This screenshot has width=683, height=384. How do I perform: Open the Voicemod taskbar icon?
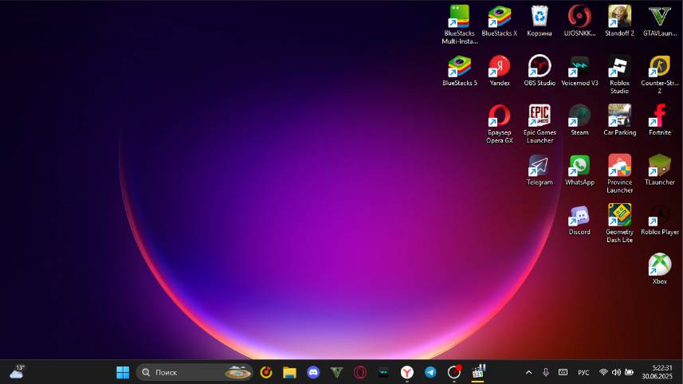[384, 372]
